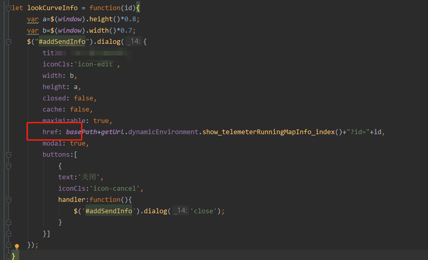Click the _14: parameter hint after dialog( {

(134, 41)
